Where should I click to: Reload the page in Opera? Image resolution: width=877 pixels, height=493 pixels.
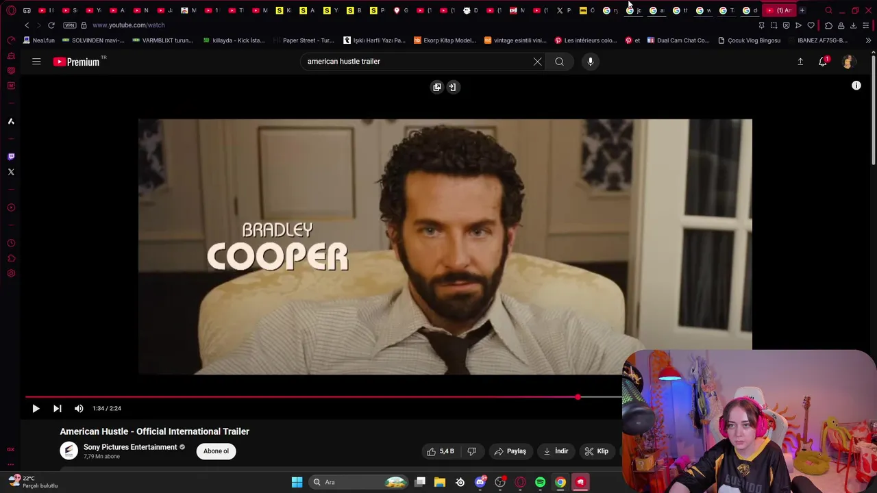point(51,25)
